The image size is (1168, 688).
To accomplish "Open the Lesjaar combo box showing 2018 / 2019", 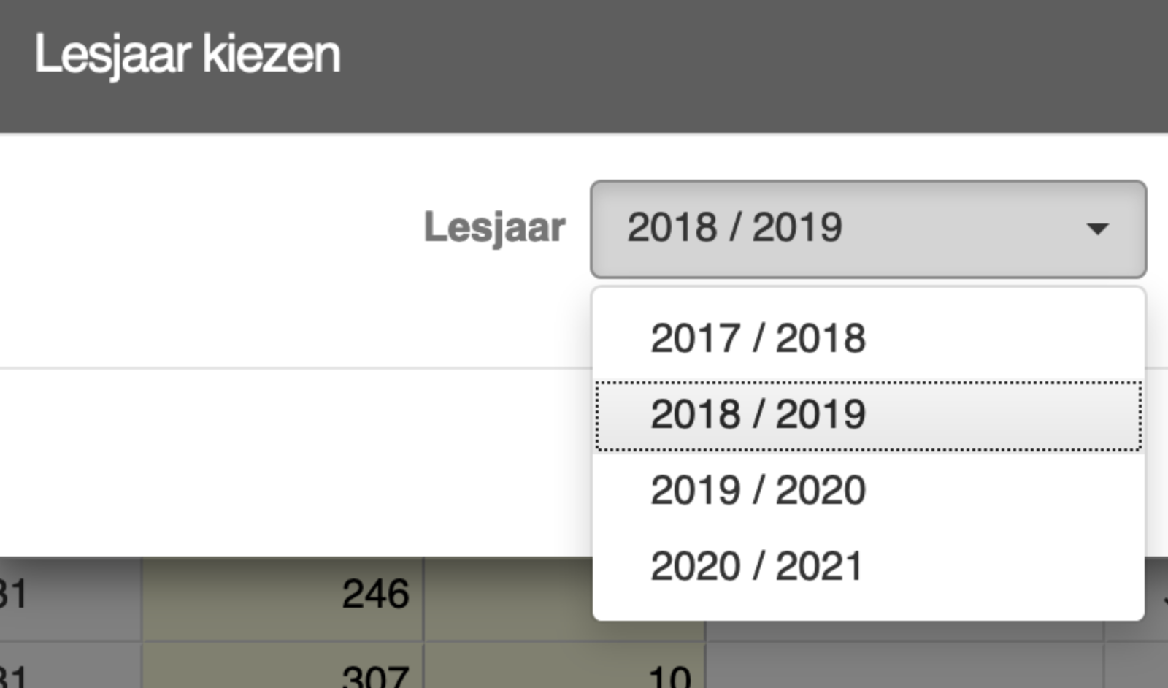I will pos(867,229).
